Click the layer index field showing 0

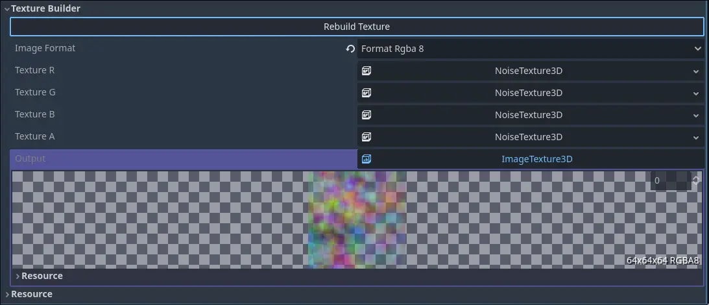tap(671, 180)
